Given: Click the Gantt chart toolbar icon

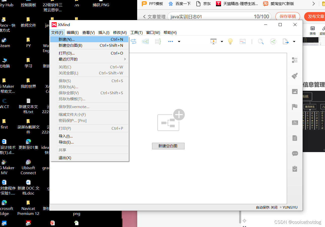Looking at the screenshot, I should point(243,41).
